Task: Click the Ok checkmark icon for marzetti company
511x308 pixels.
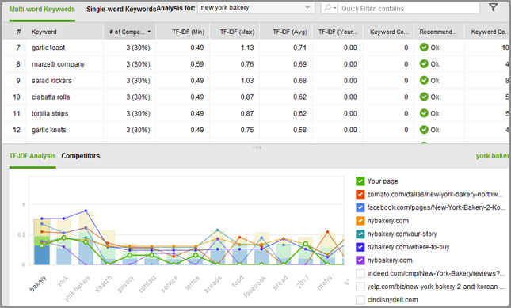Action: coord(424,64)
